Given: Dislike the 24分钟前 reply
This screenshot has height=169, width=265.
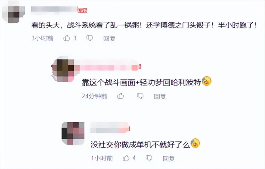Looking at the screenshot, I should [140, 96].
